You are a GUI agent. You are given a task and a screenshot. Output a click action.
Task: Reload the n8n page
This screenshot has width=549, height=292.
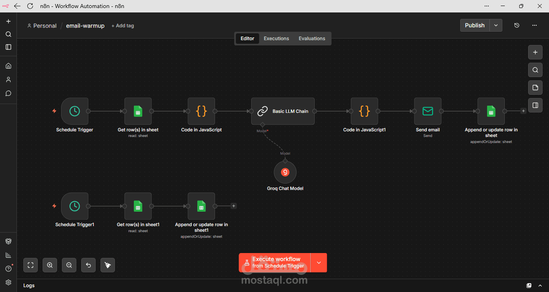click(30, 6)
